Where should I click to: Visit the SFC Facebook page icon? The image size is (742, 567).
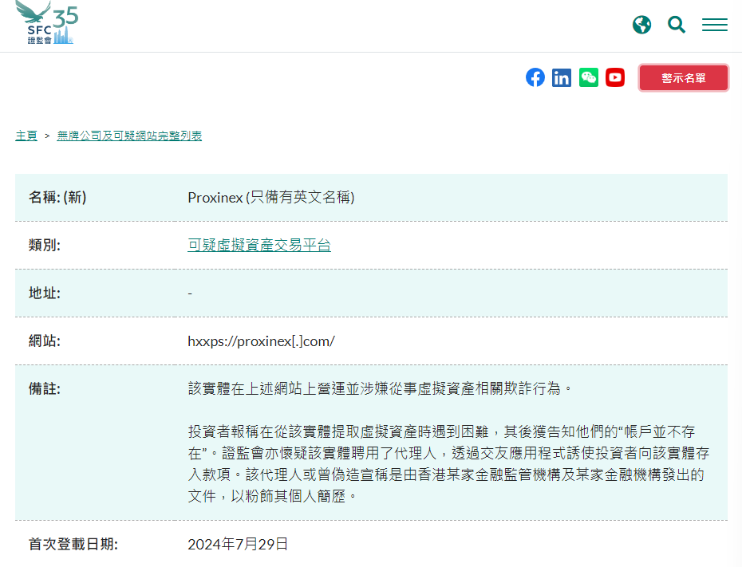[x=535, y=77]
